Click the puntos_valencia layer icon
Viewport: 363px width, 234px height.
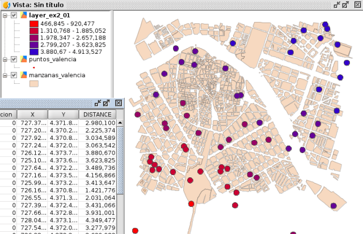(x=23, y=59)
